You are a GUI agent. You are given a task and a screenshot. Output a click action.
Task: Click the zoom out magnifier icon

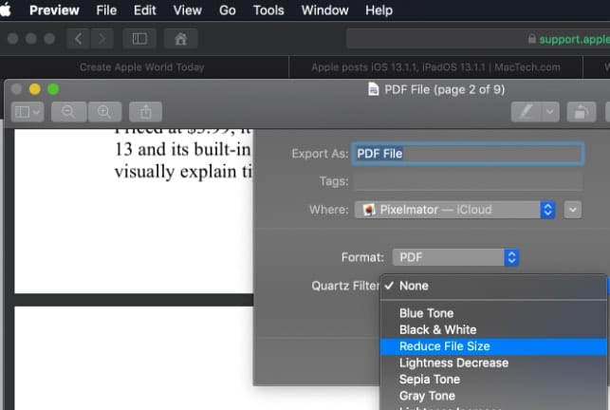click(x=68, y=111)
